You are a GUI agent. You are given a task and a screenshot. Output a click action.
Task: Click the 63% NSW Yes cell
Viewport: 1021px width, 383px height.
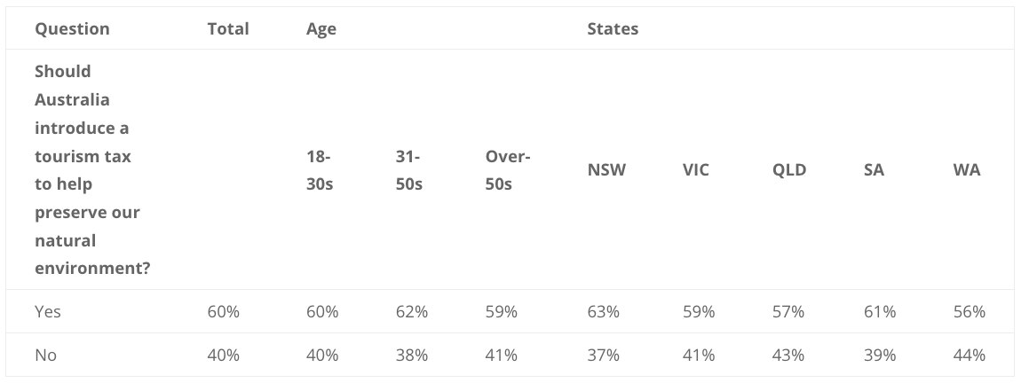pyautogui.click(x=603, y=311)
